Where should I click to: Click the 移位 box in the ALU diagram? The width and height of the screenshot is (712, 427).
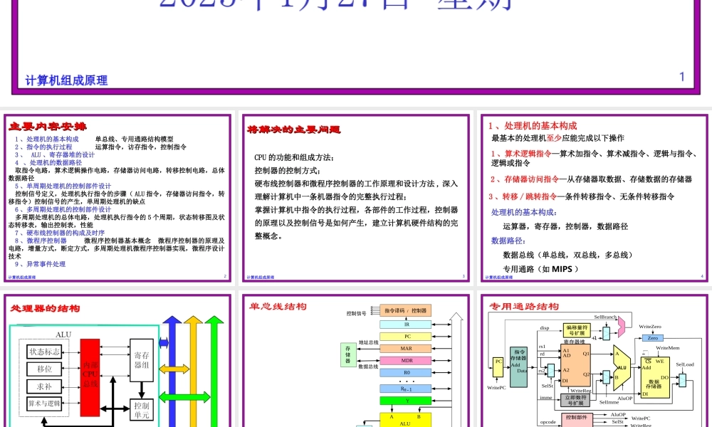click(44, 369)
